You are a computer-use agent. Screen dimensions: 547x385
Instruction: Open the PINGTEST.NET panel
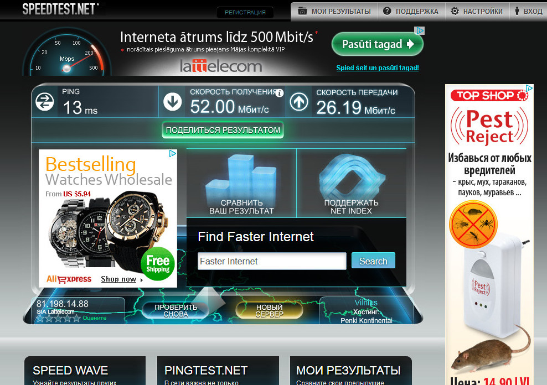click(x=218, y=371)
